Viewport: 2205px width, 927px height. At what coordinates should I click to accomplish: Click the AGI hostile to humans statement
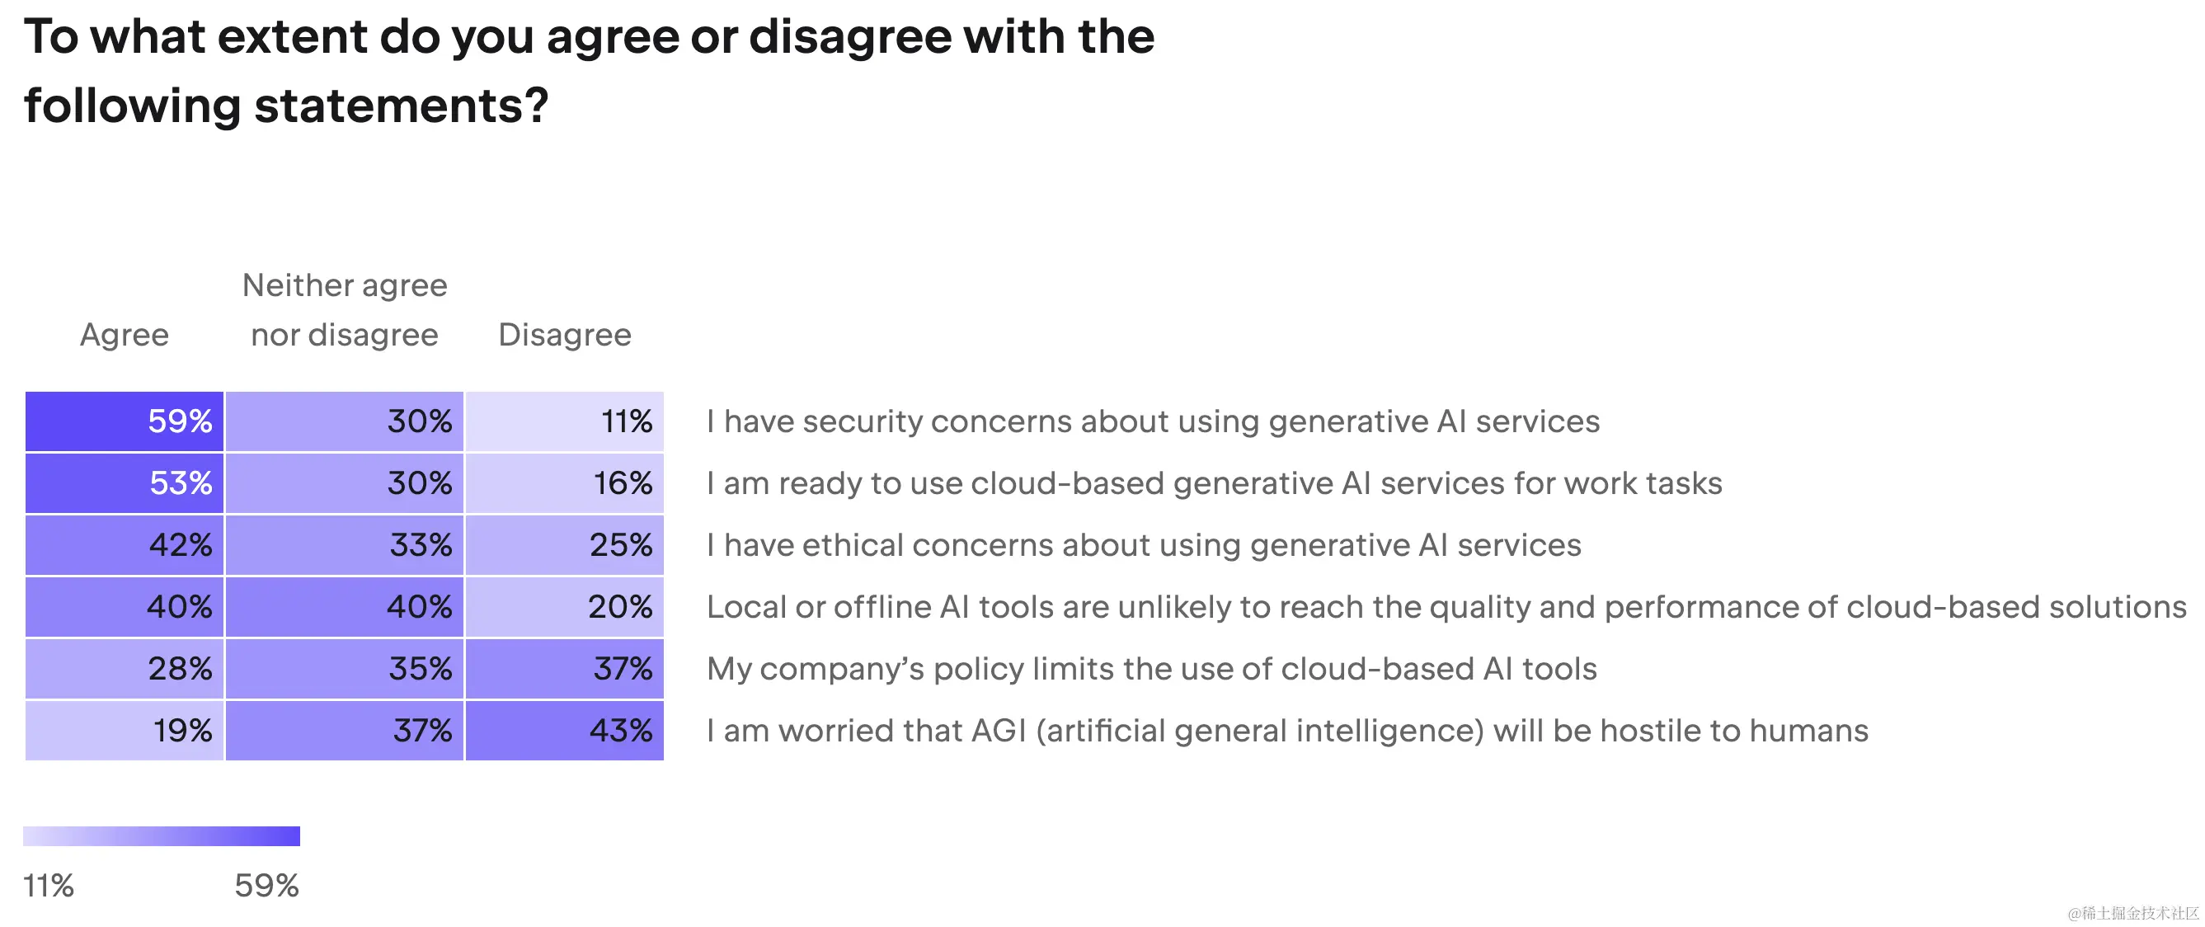tap(1286, 730)
